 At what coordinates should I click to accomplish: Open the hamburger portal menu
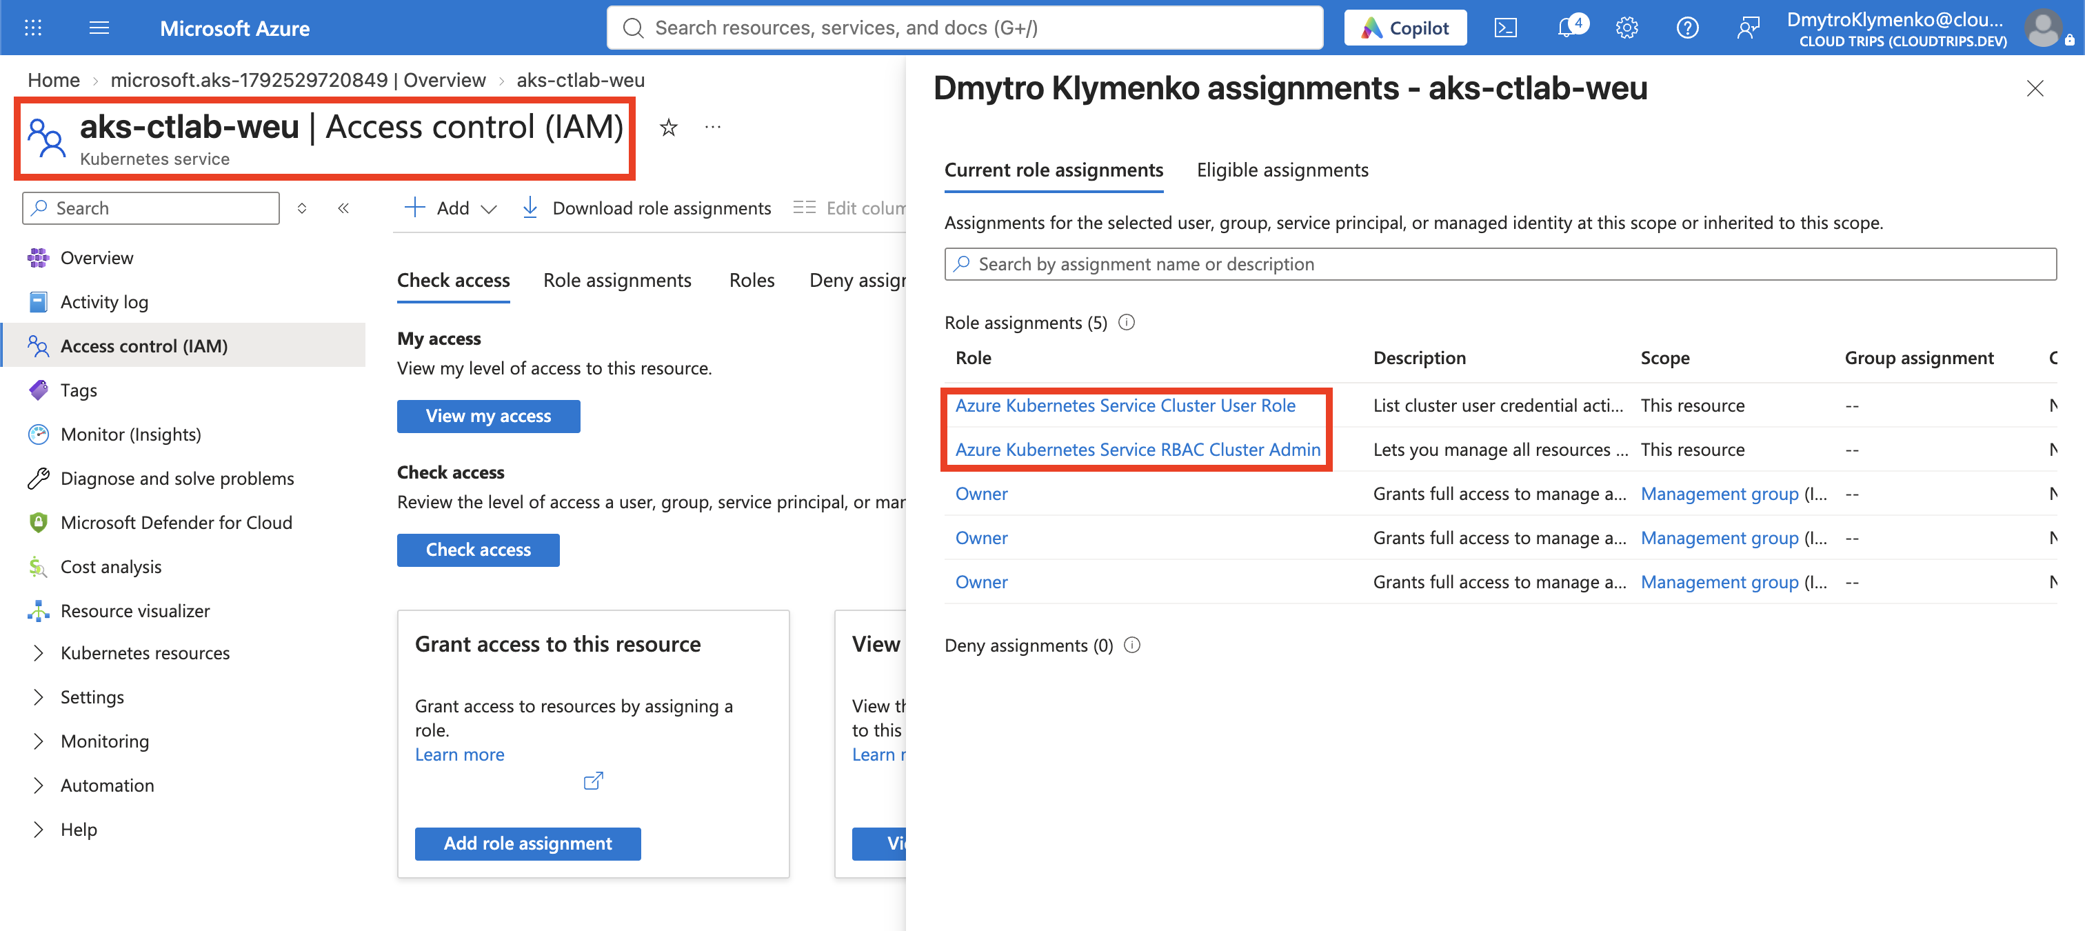99,28
